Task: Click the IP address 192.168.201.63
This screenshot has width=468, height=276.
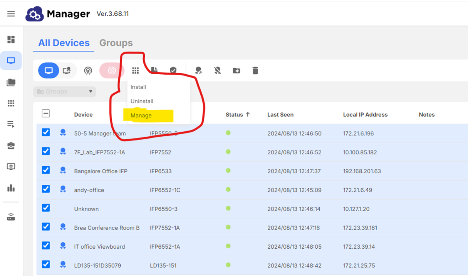Action: click(362, 171)
